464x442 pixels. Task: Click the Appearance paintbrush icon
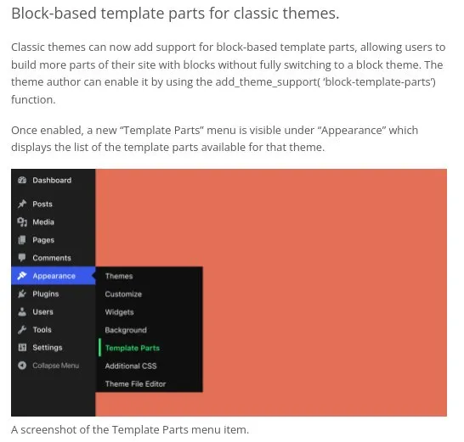pyautogui.click(x=22, y=276)
